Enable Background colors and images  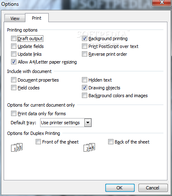84,96
